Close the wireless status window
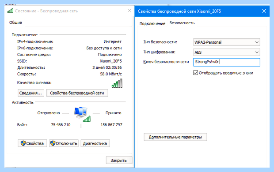 click(129, 11)
